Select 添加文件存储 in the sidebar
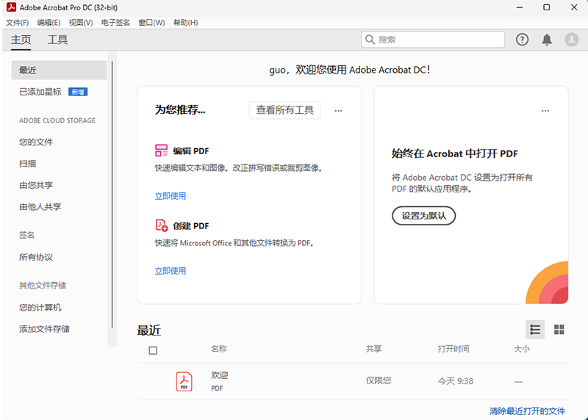 coord(44,329)
